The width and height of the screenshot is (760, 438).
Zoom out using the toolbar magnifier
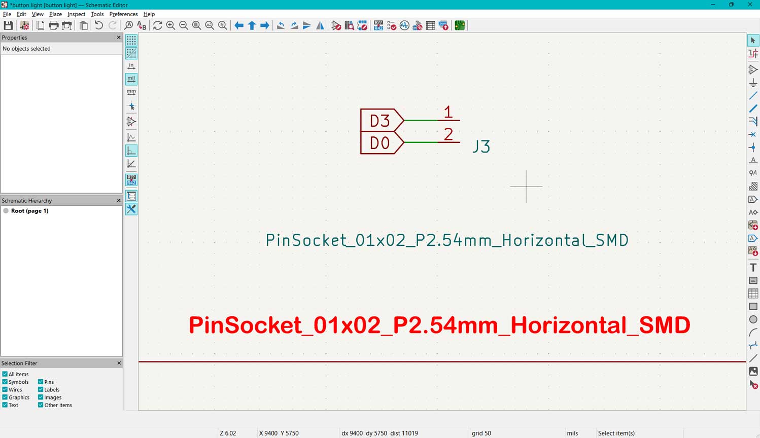pos(184,25)
